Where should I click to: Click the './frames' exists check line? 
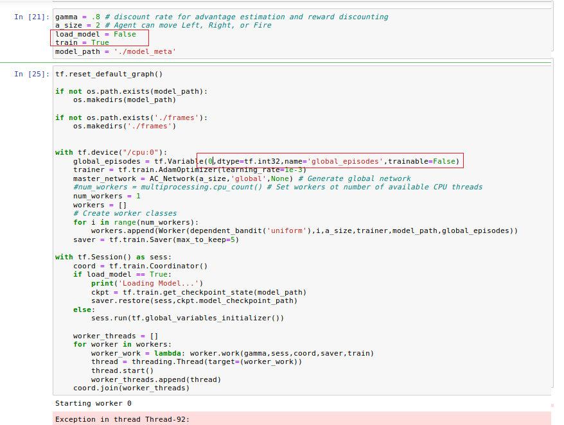pyautogui.click(x=131, y=118)
